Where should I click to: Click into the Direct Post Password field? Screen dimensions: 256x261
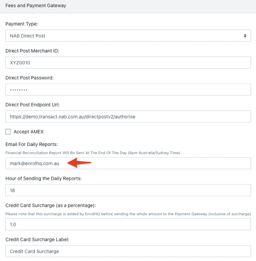click(x=128, y=90)
